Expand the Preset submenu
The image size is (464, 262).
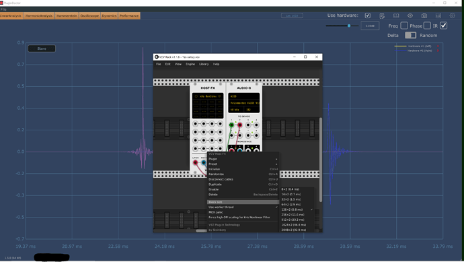(243, 164)
